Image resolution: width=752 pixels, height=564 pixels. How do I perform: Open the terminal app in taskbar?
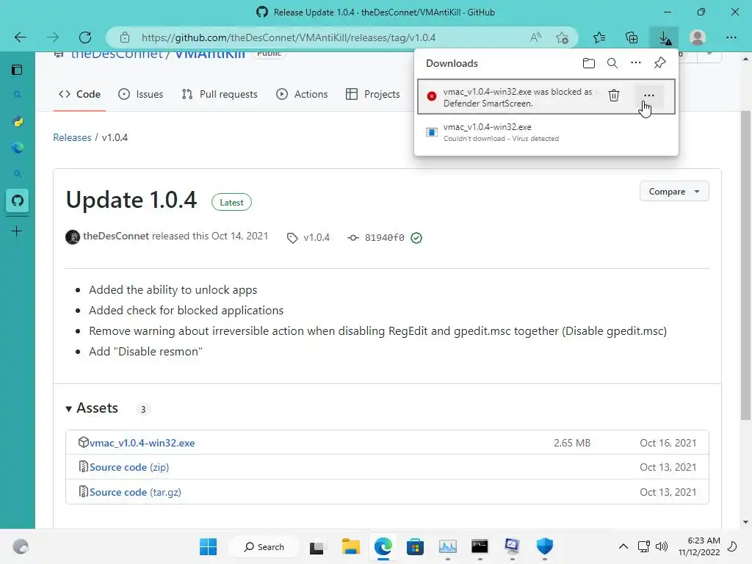click(480, 546)
